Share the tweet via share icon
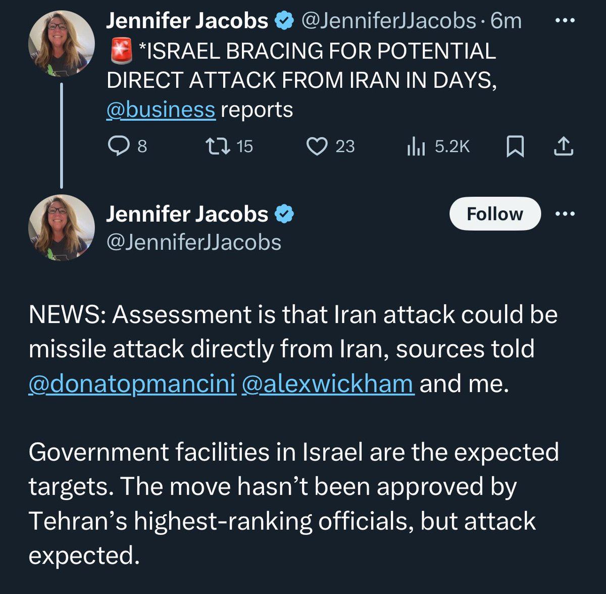The width and height of the screenshot is (606, 594). tap(564, 146)
